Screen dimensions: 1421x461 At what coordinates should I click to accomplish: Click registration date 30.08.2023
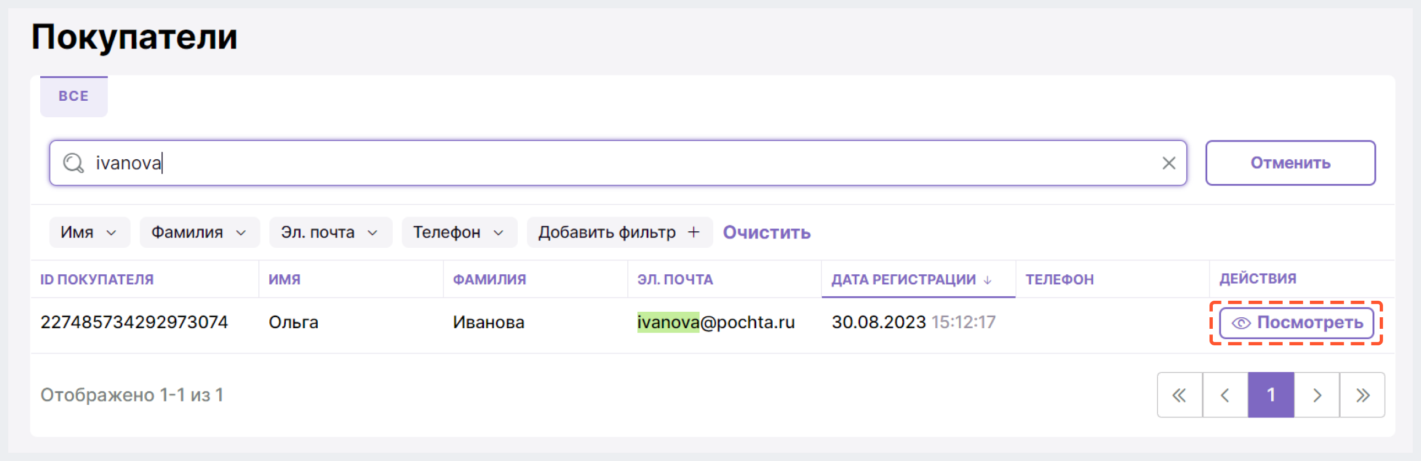878,322
